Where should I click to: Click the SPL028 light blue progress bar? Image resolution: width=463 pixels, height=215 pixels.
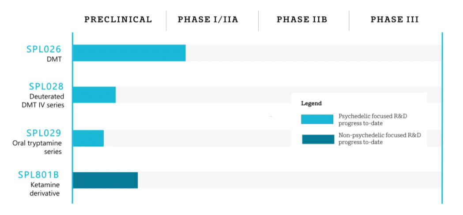[x=94, y=95]
